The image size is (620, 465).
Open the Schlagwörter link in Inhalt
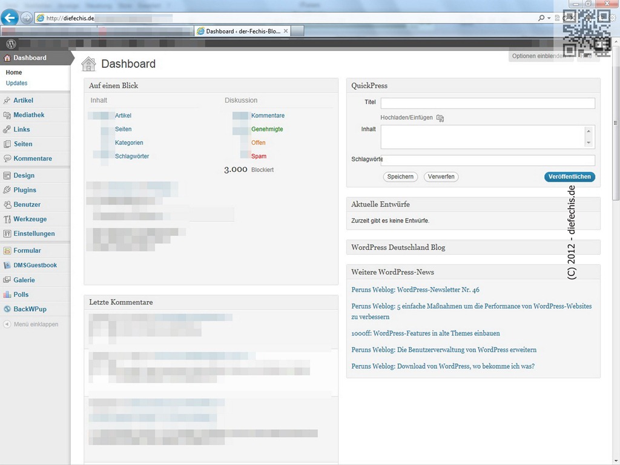(132, 156)
